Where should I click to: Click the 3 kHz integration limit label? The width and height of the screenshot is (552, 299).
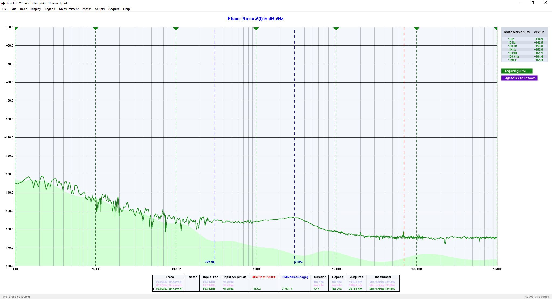click(299, 262)
